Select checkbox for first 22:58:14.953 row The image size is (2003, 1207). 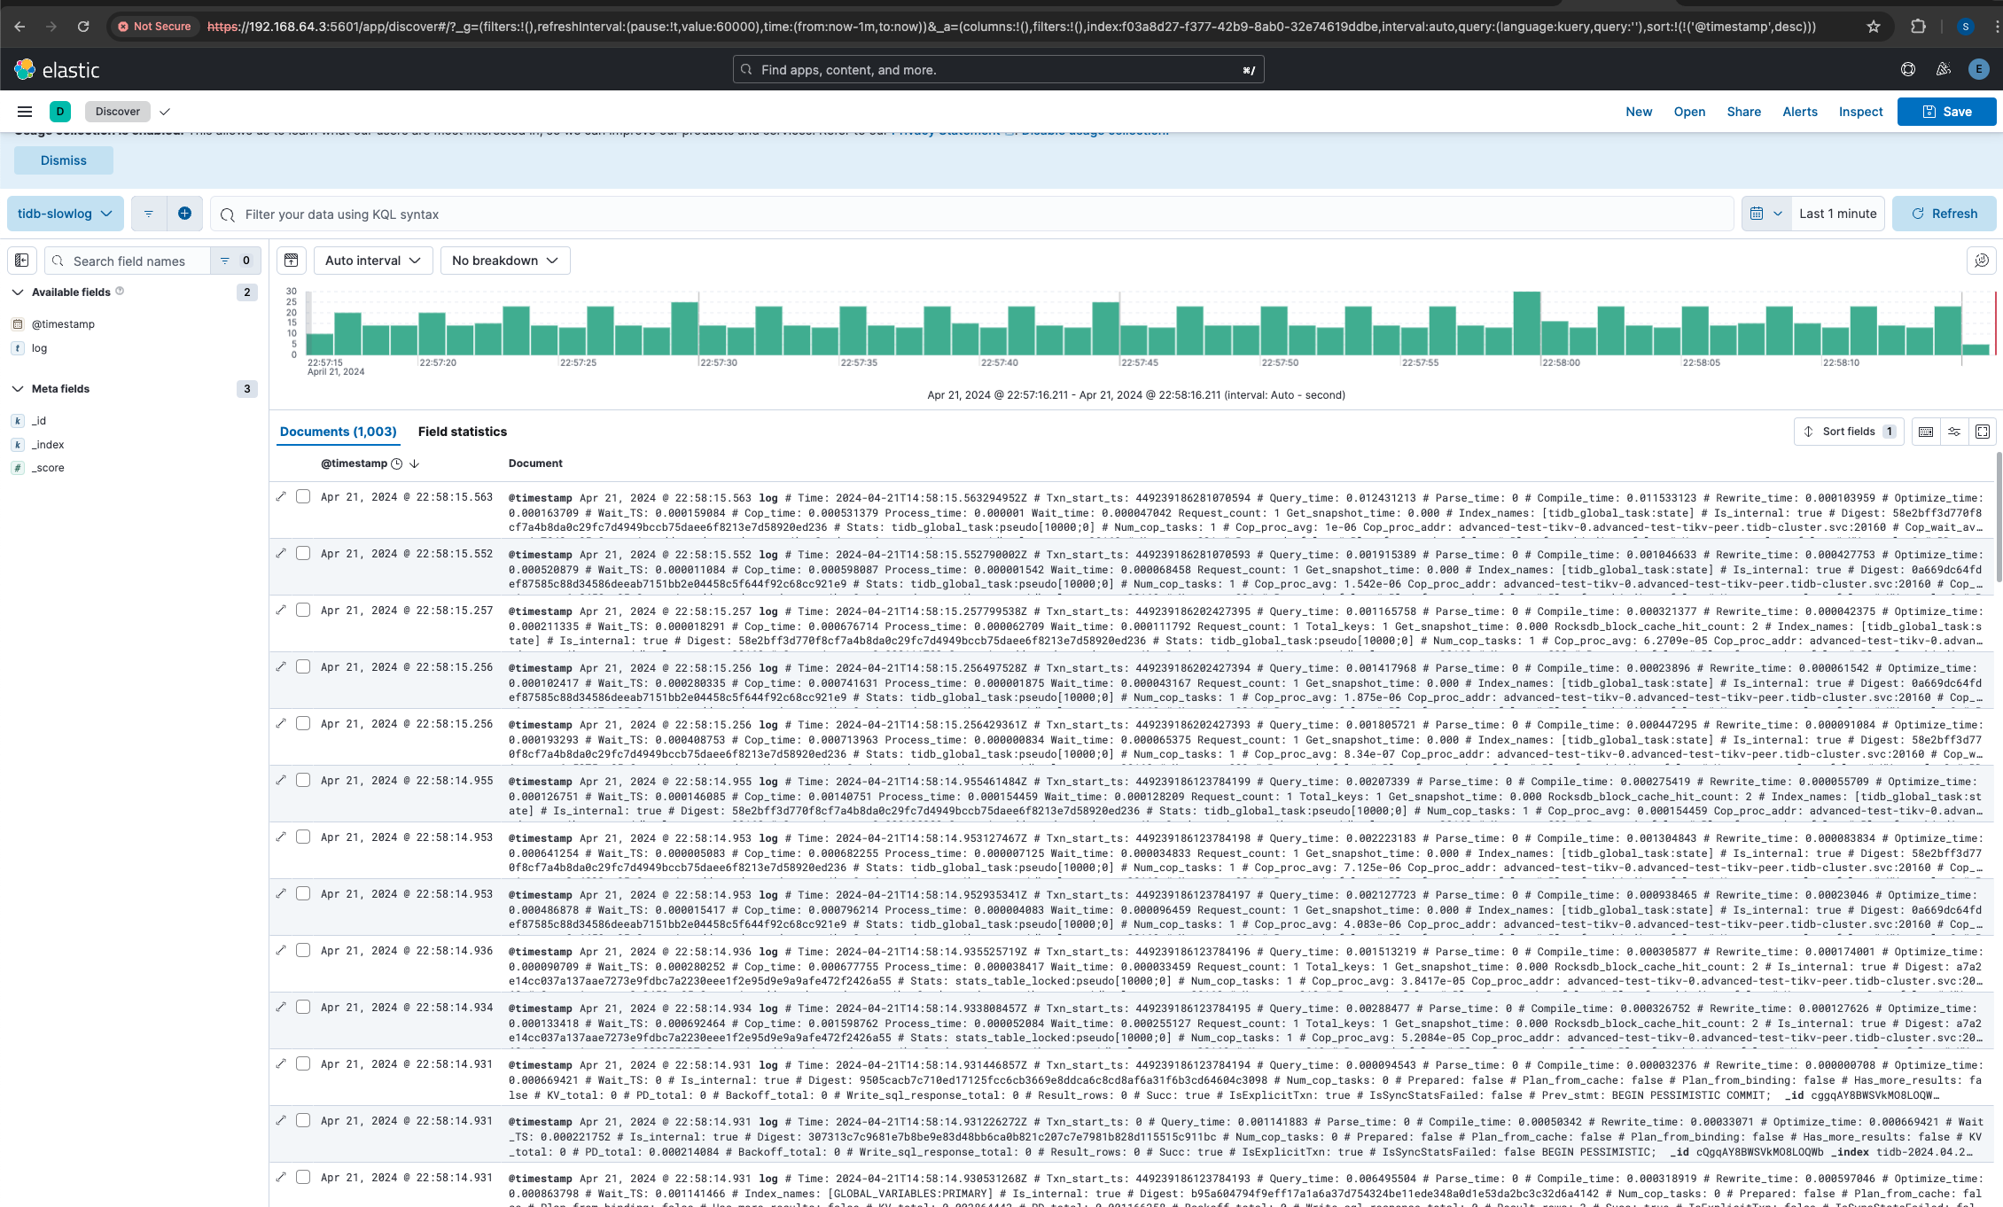303,837
